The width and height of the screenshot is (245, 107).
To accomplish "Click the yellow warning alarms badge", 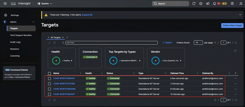I will tap(224, 4).
